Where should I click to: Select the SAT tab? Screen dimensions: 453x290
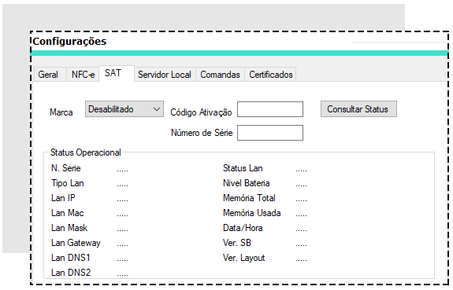tap(117, 74)
